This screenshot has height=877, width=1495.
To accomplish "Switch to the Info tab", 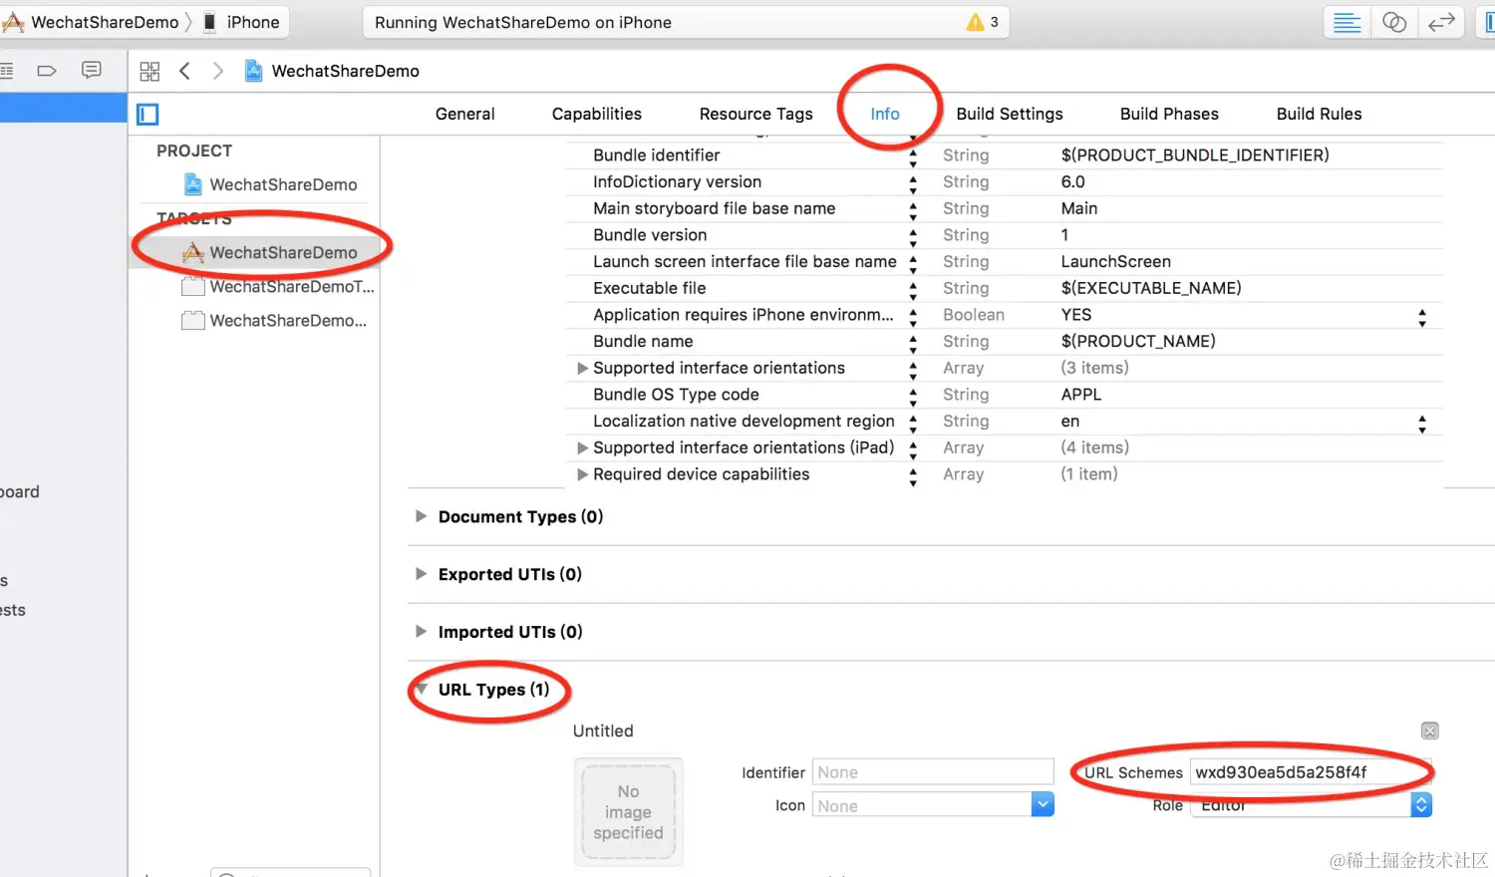I will [885, 114].
